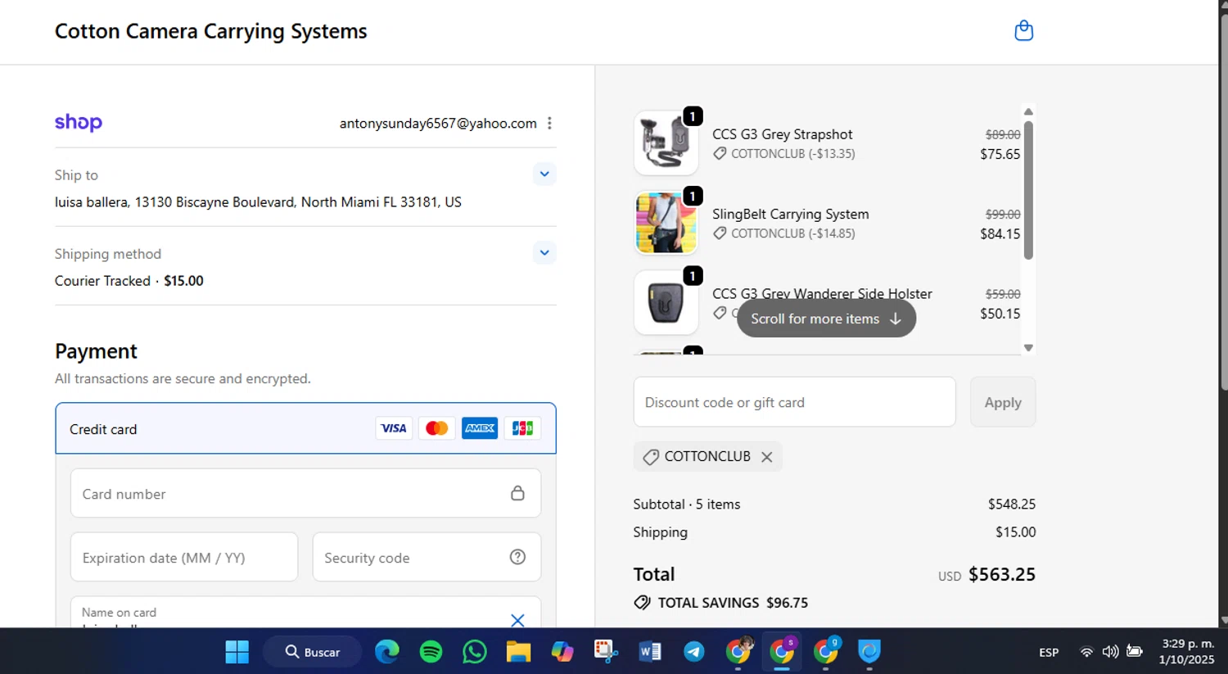The image size is (1228, 674).
Task: Click the CCS G3 Grey Strapshot item name
Action: (x=782, y=134)
